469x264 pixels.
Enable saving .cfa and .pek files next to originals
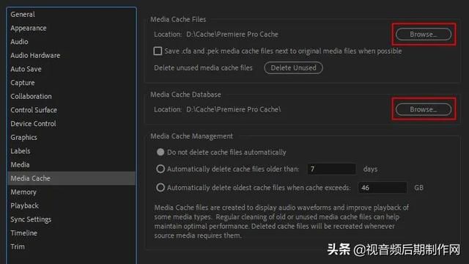tap(158, 51)
